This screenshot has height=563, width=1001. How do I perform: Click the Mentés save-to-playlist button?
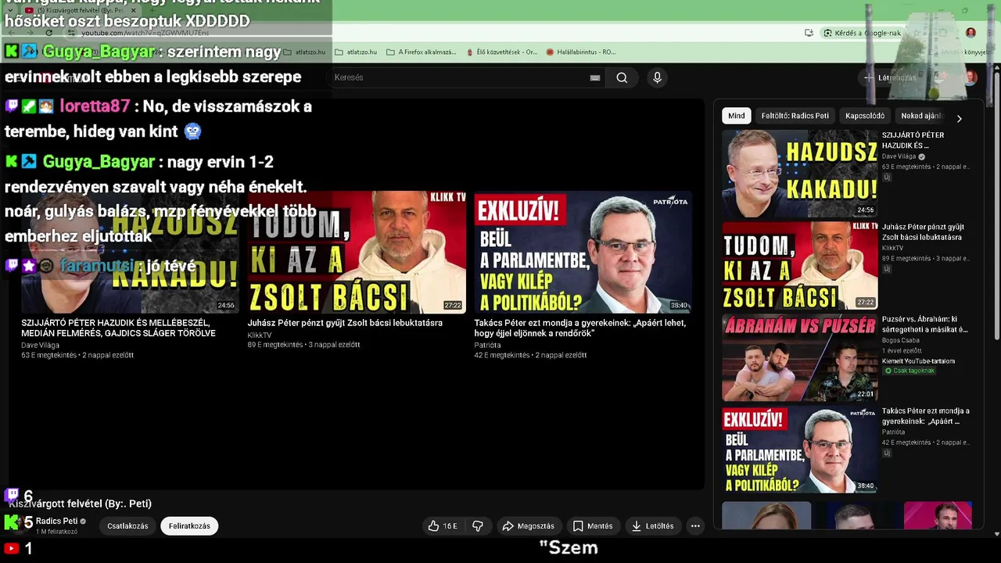593,526
